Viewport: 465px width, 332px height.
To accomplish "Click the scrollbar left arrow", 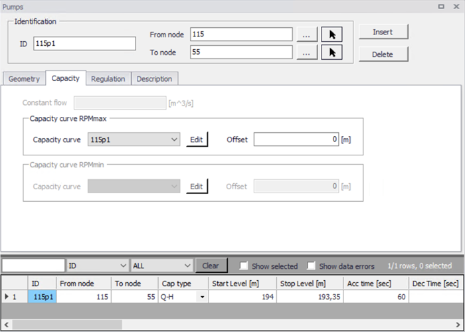I will tap(7, 324).
